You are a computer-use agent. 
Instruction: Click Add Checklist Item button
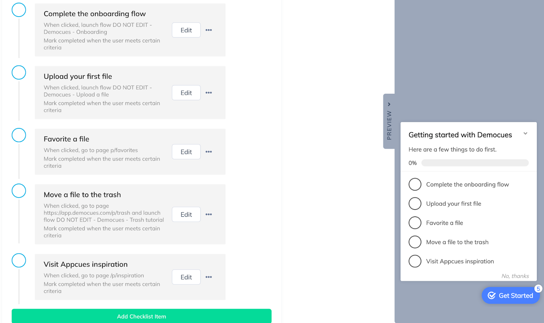tap(141, 316)
